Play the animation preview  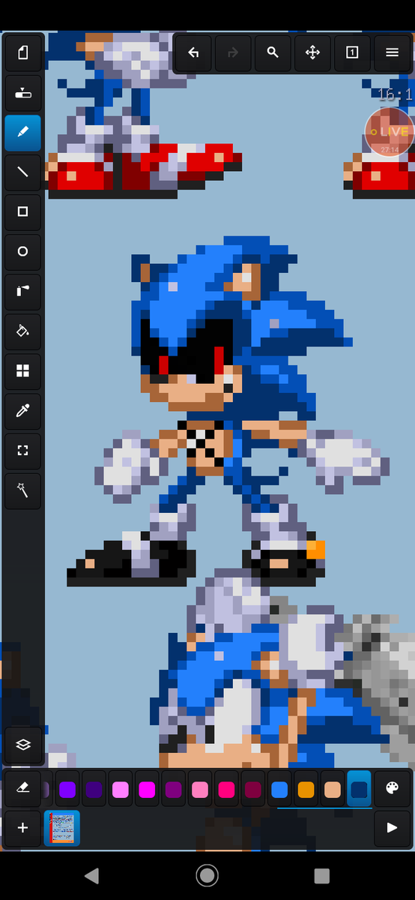[392, 828]
